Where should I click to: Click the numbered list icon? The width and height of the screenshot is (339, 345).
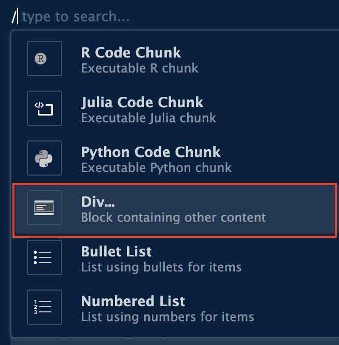point(44,307)
